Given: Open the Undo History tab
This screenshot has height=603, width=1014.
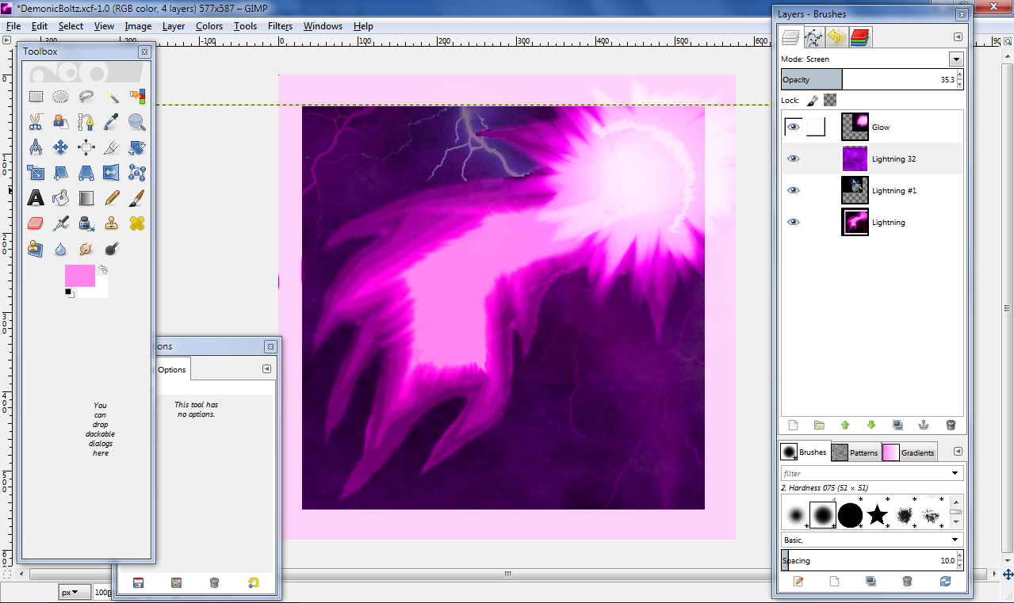Looking at the screenshot, I should pyautogui.click(x=836, y=36).
